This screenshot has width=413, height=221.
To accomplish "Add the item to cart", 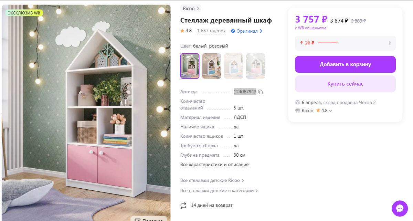I will click(x=345, y=64).
